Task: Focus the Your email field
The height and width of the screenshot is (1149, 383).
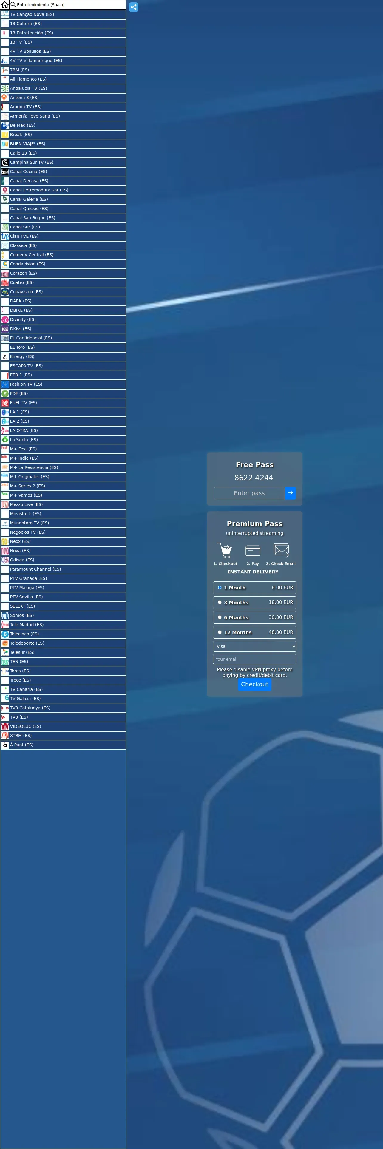Action: [255, 659]
